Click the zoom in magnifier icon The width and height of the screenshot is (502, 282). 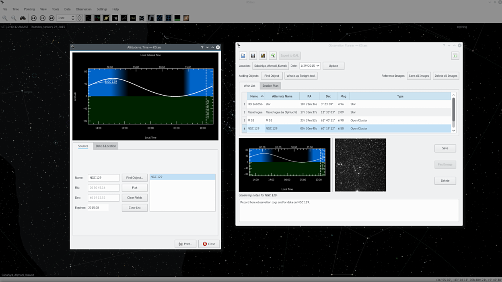click(5, 18)
